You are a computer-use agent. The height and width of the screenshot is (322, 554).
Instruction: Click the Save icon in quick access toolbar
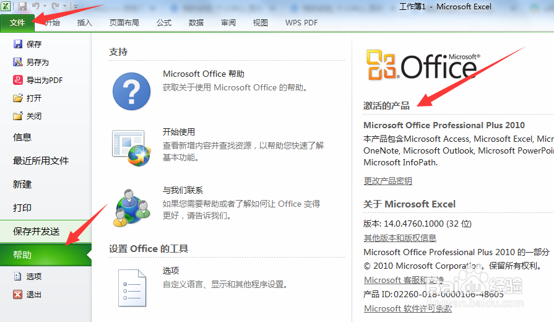point(22,6)
